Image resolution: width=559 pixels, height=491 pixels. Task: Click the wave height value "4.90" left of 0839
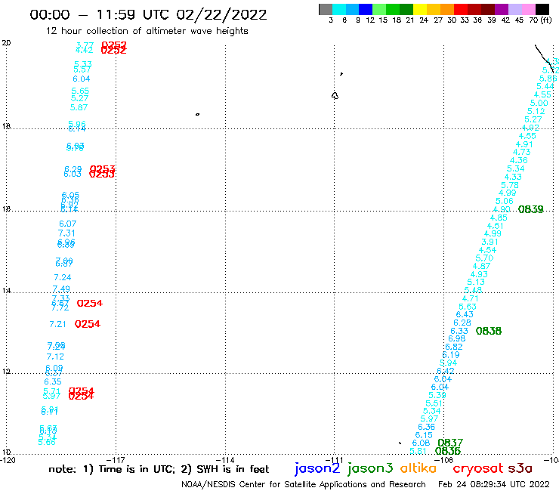pyautogui.click(x=502, y=209)
